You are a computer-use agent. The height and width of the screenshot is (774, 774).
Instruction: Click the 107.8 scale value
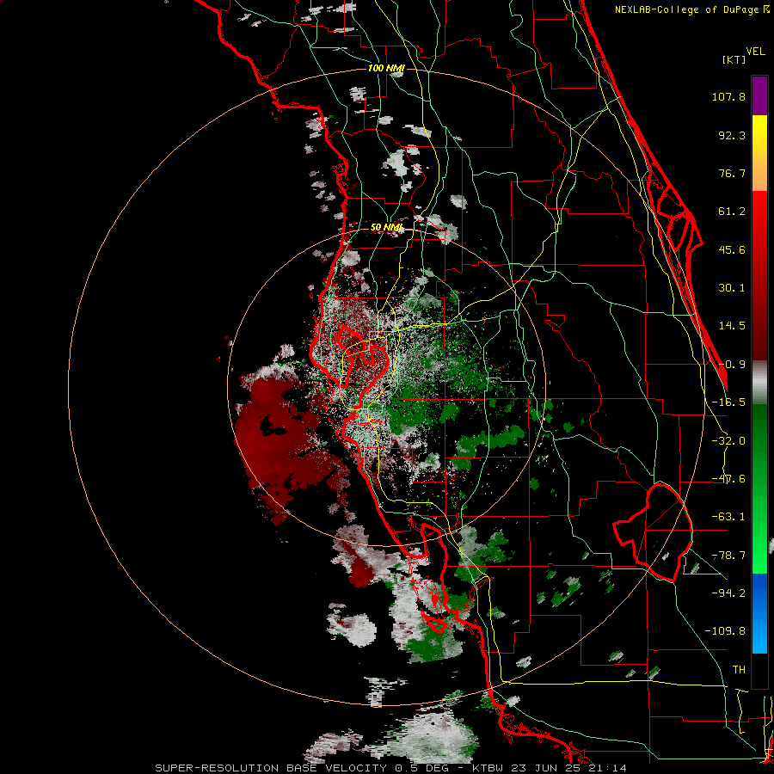[728, 96]
